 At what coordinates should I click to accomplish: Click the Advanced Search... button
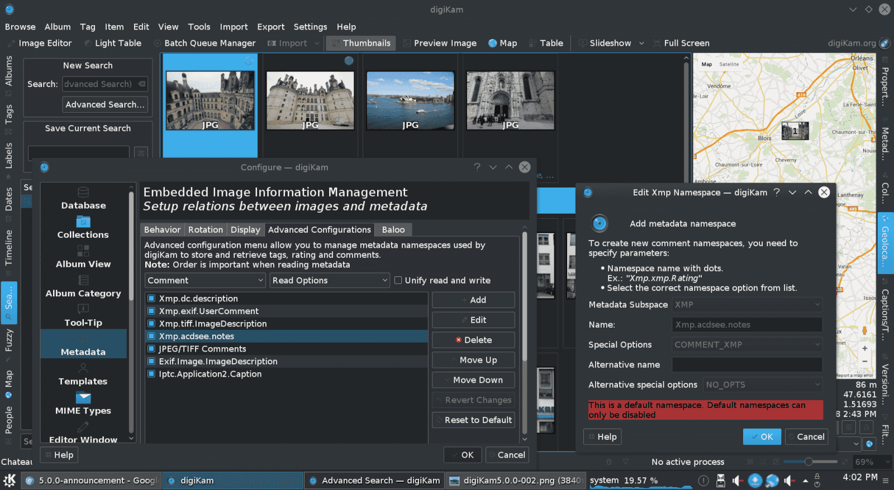[x=105, y=104]
